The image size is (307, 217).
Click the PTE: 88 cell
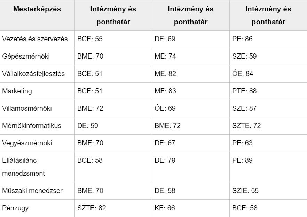click(244, 91)
